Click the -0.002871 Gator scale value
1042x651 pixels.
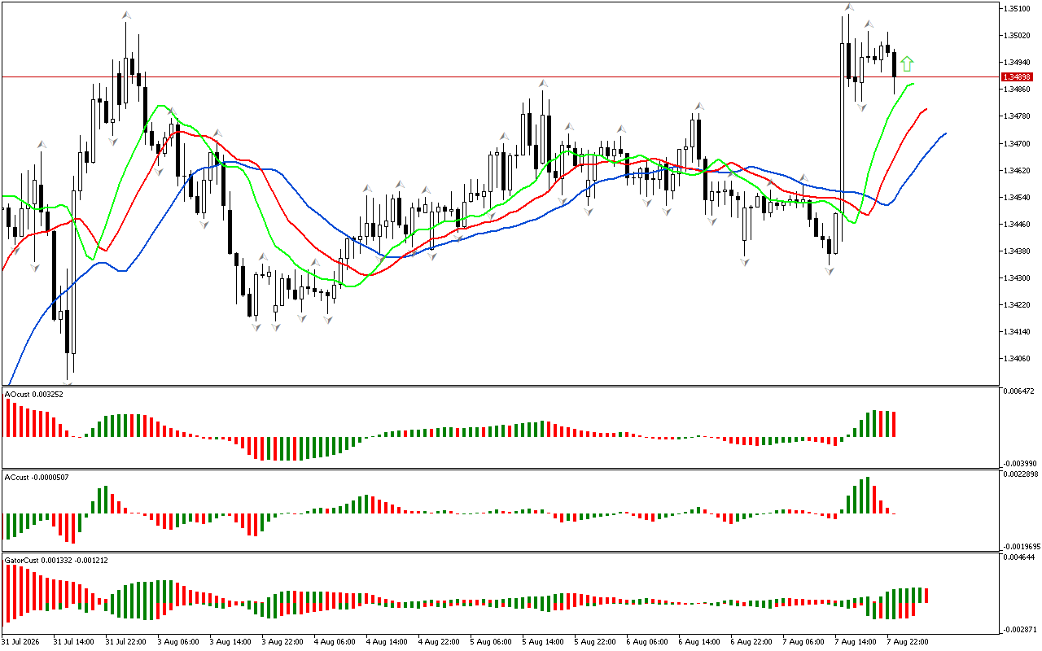[1020, 629]
